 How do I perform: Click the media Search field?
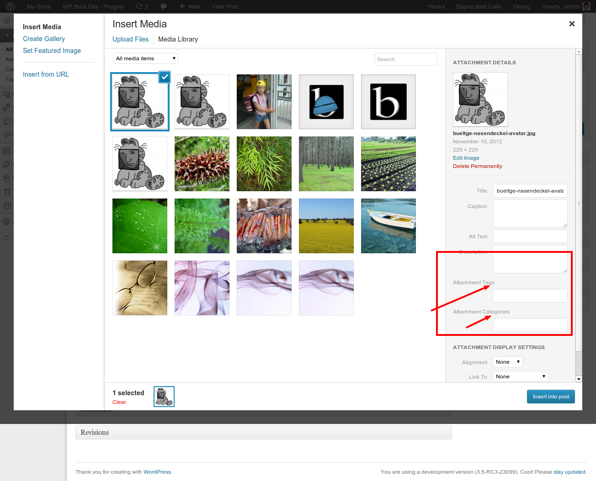tap(406, 59)
